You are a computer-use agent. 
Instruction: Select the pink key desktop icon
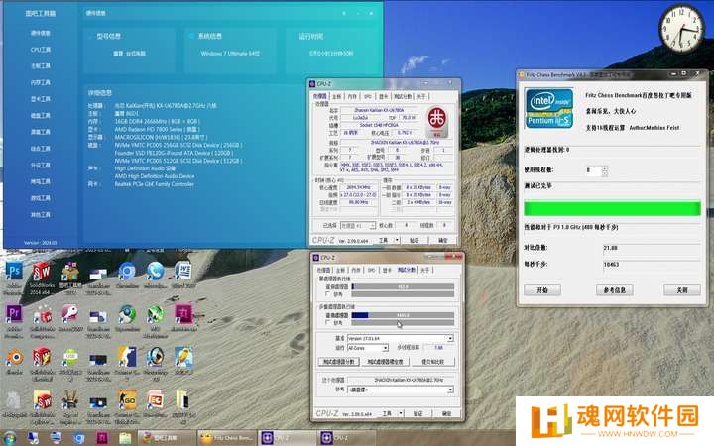coord(70,313)
